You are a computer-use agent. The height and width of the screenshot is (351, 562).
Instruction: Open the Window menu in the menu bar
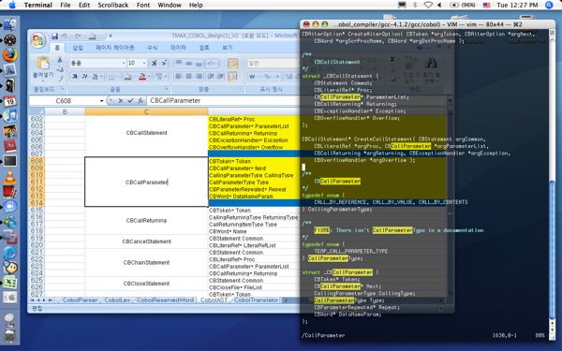coord(170,5)
